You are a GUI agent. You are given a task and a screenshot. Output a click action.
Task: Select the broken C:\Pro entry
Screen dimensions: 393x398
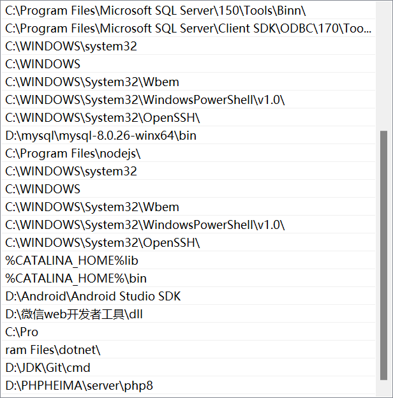(x=188, y=332)
